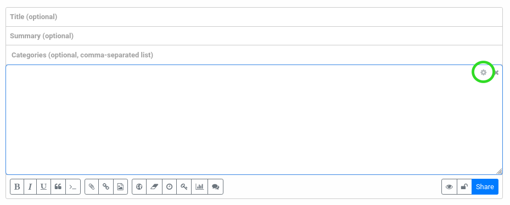The width and height of the screenshot is (510, 205).
Task: Click the blue Share button
Action: (485, 186)
